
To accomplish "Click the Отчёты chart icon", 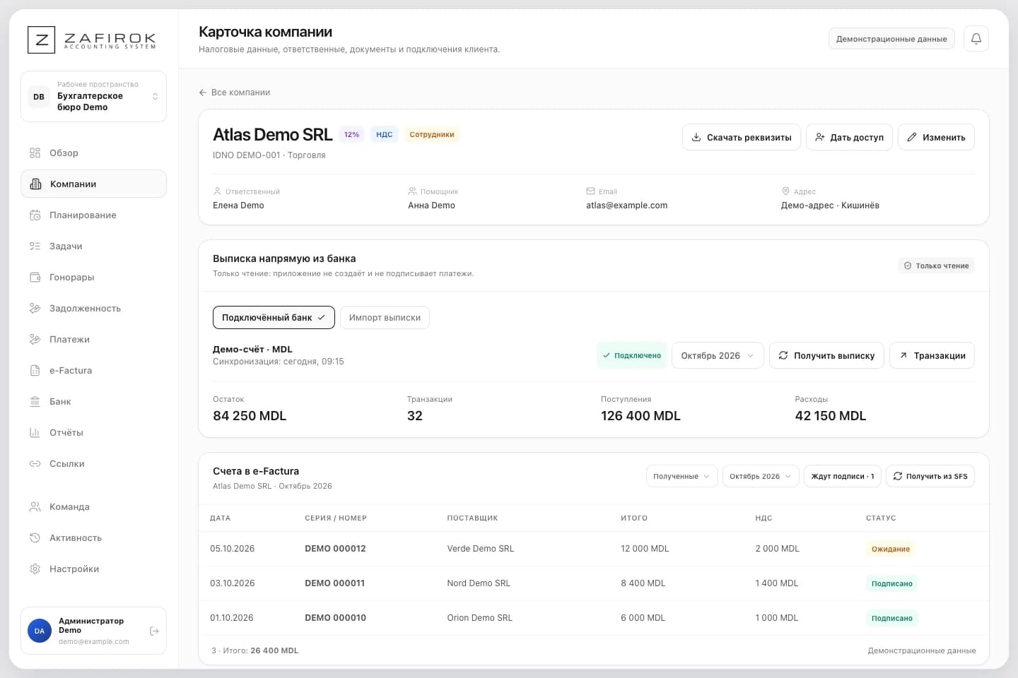I will click(x=35, y=433).
